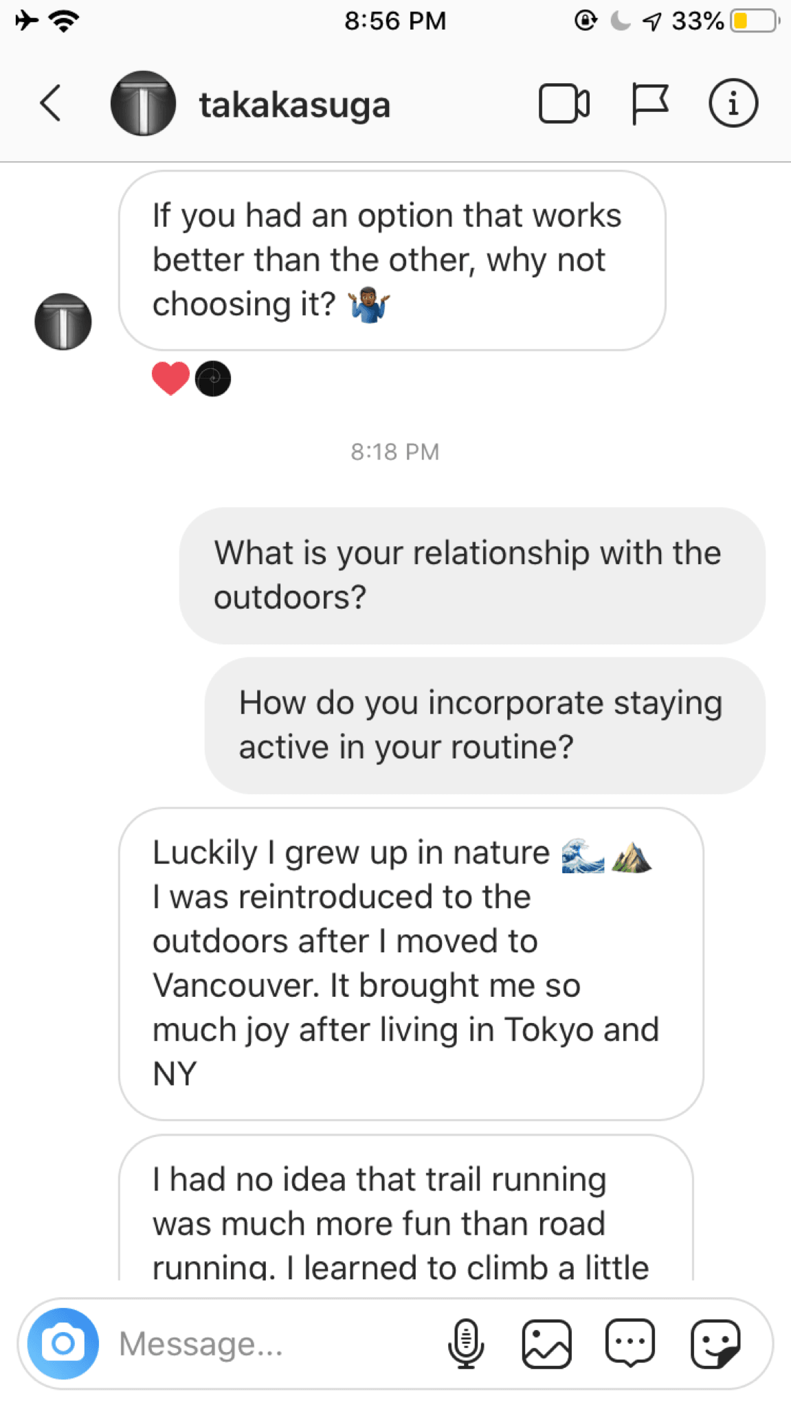Record a voice message with microphone
The height and width of the screenshot is (1407, 791).
[465, 1343]
